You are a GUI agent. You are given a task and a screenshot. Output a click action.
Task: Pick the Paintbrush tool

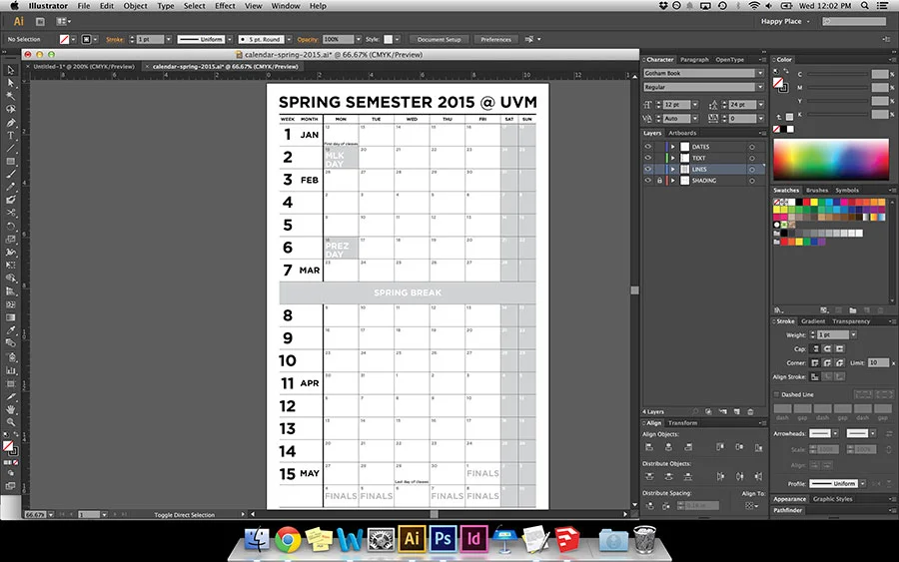pos(10,174)
